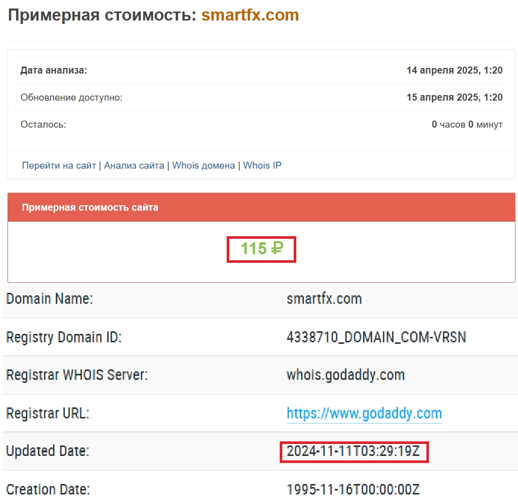Click smartfx.com in the Domain Name row

pyautogui.click(x=324, y=299)
